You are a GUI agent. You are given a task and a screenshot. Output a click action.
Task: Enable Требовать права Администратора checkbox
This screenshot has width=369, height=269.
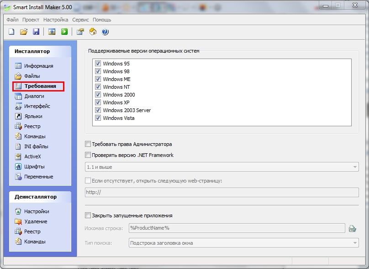pyautogui.click(x=88, y=144)
